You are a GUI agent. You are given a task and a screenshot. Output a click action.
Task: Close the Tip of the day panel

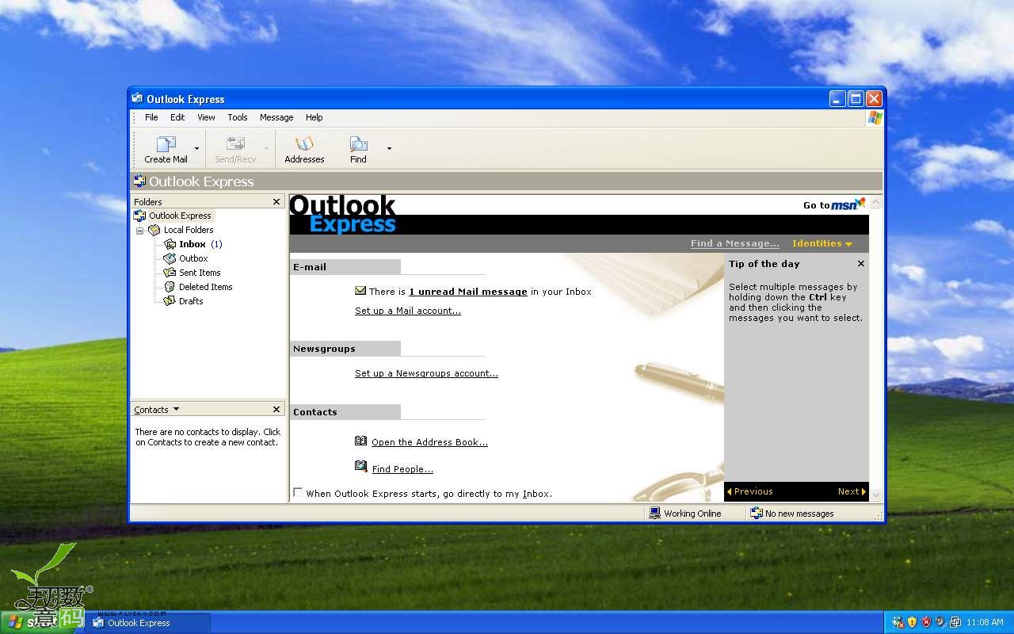pyautogui.click(x=861, y=264)
